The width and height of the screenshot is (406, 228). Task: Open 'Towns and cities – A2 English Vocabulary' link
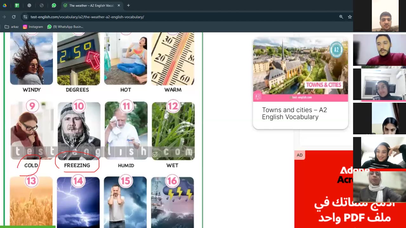click(294, 113)
